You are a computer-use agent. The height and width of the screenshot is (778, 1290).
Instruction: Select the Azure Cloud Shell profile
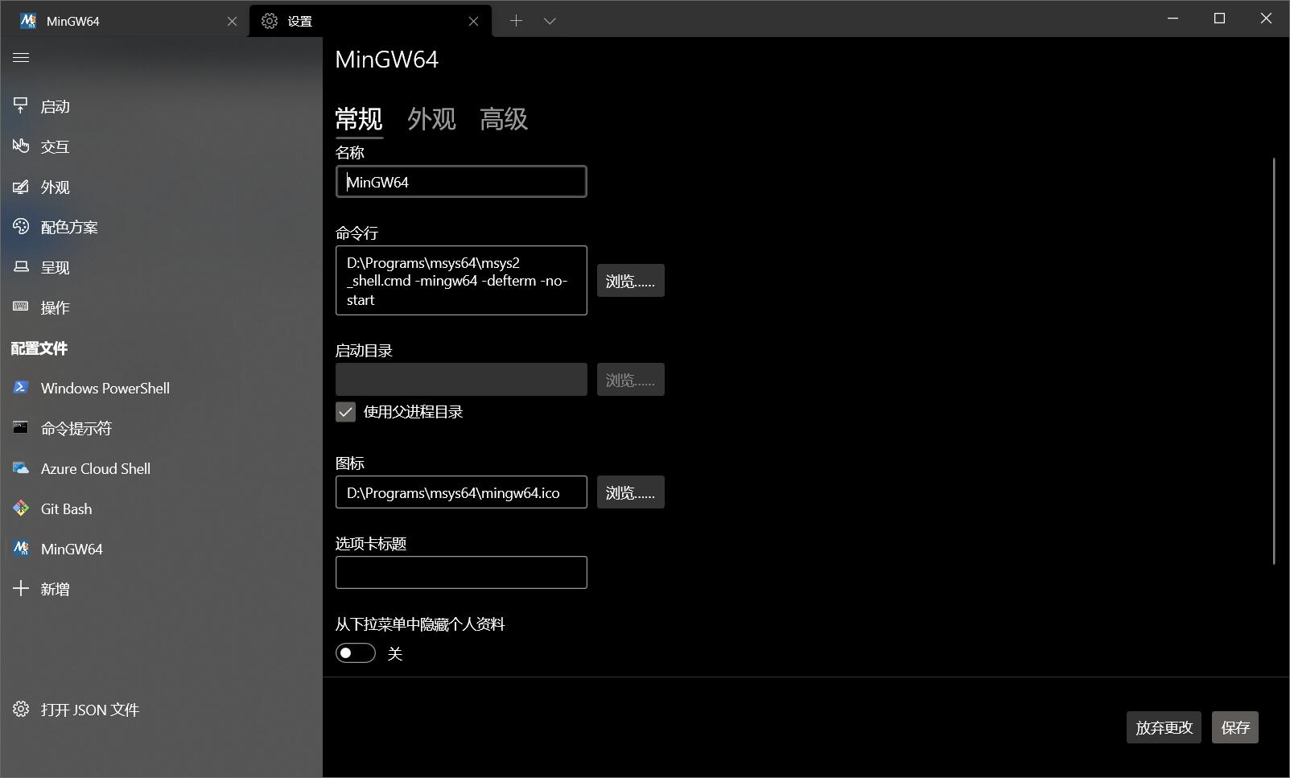point(161,468)
